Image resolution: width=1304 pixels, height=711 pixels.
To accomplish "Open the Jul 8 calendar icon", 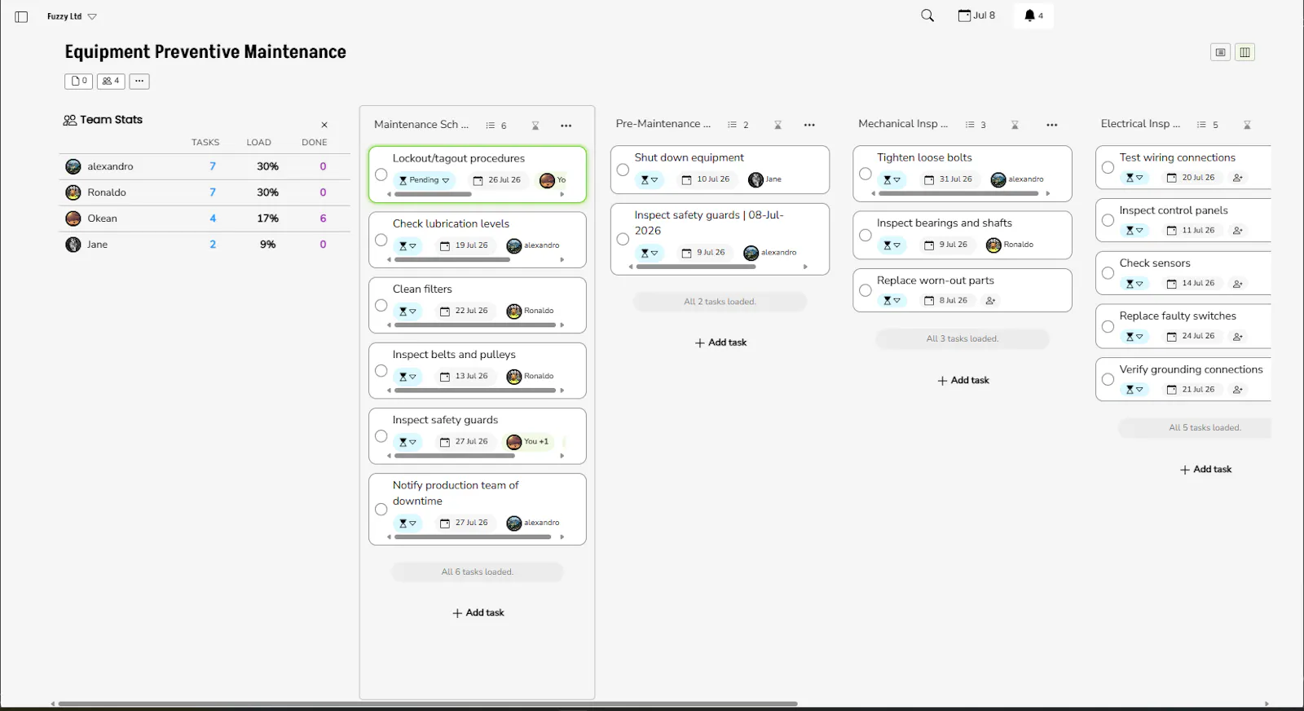I will click(x=976, y=15).
